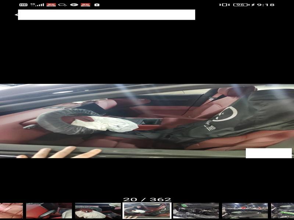Tap the 9:18 clock in status bar
The width and height of the screenshot is (294, 220).
point(265,5)
